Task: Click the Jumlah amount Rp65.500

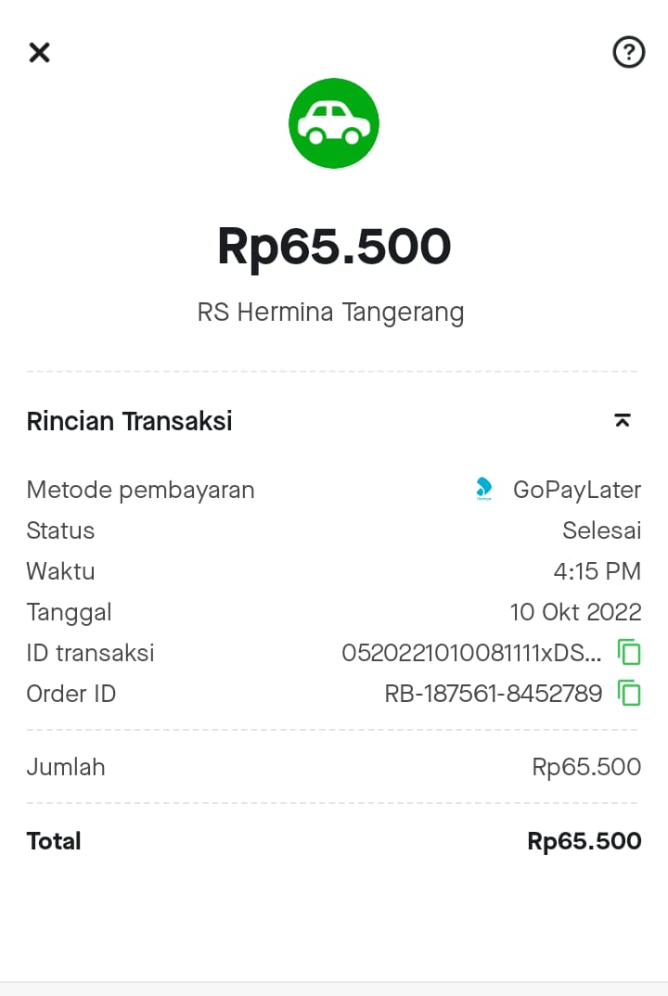Action: (586, 767)
